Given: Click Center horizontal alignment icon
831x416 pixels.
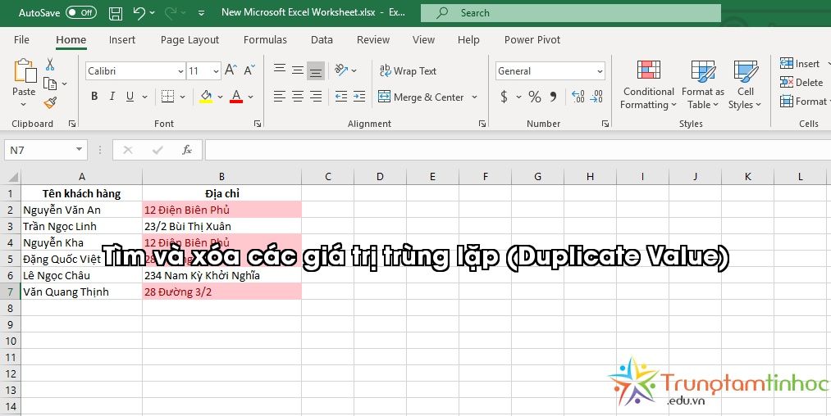Looking at the screenshot, I should 298,97.
